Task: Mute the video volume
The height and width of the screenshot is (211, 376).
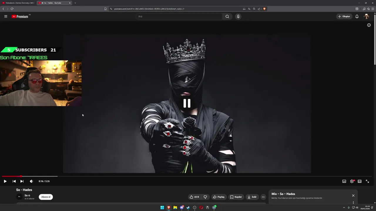Action: [x=31, y=181]
